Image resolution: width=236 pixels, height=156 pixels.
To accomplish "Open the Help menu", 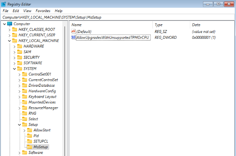I will tap(58, 11).
